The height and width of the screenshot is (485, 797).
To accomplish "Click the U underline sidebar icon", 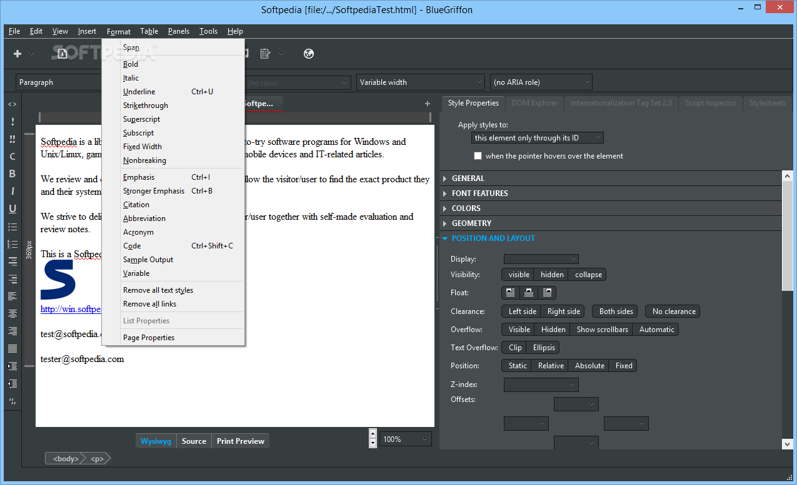I will (x=13, y=209).
